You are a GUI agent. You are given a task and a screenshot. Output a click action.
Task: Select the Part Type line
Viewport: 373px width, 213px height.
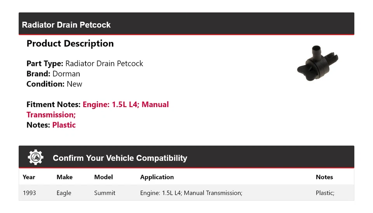tap(85, 64)
